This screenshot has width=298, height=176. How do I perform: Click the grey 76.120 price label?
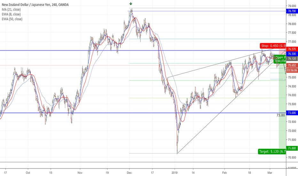coord(292,59)
